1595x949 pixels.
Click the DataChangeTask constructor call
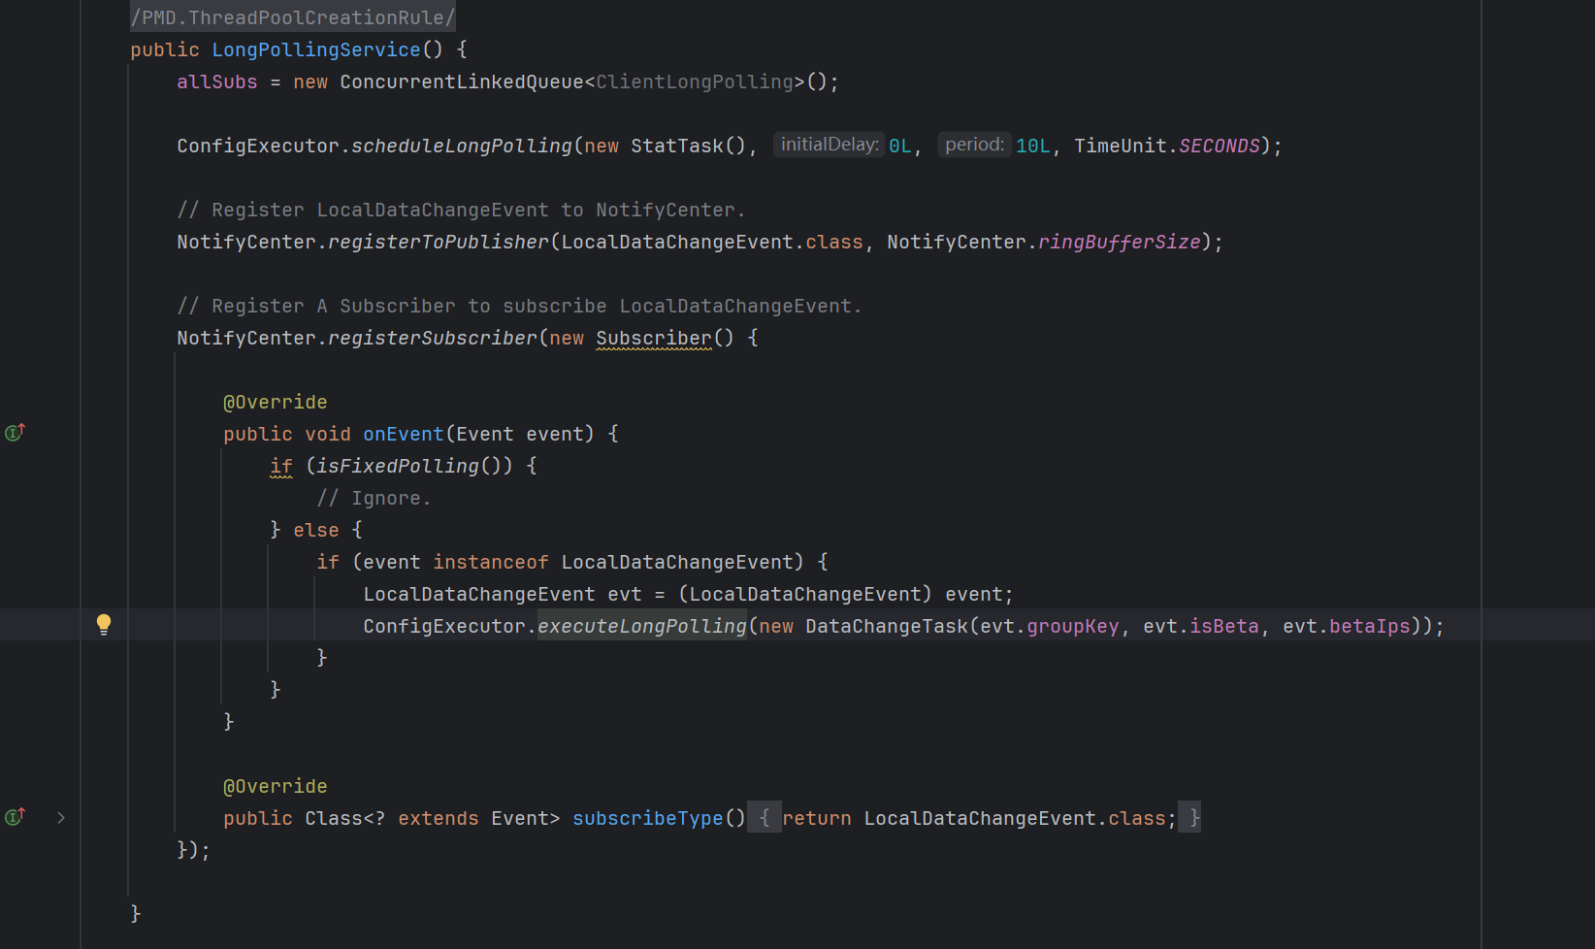click(886, 626)
